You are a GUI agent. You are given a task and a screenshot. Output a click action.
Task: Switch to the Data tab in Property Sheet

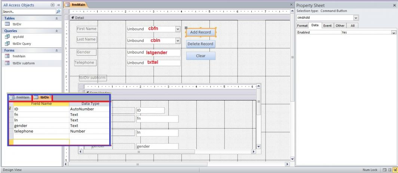(315, 25)
